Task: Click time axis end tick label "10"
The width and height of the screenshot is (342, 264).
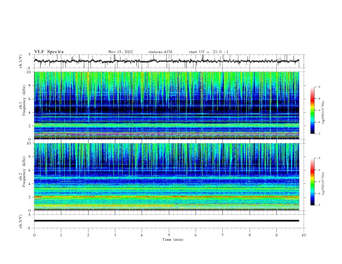Action: click(304, 235)
